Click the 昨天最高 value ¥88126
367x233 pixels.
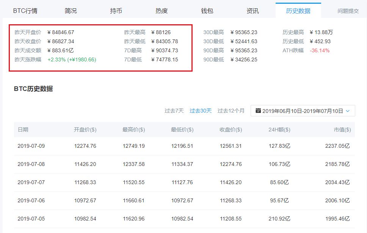pos(161,32)
